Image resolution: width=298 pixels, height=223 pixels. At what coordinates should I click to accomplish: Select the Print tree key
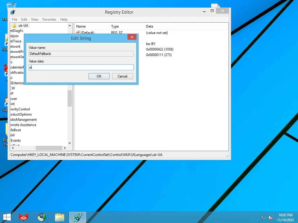click(13, 104)
